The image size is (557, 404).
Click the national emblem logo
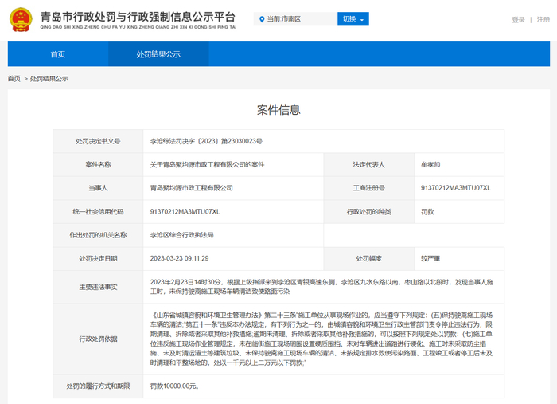[20, 19]
